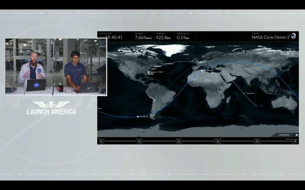305x190 pixels.
Task: Click the ground station marker near Florida
Action: [x=149, y=72]
